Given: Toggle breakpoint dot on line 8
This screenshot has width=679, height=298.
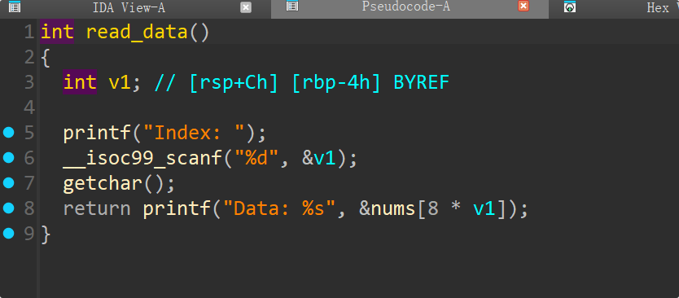Looking at the screenshot, I should point(9,208).
